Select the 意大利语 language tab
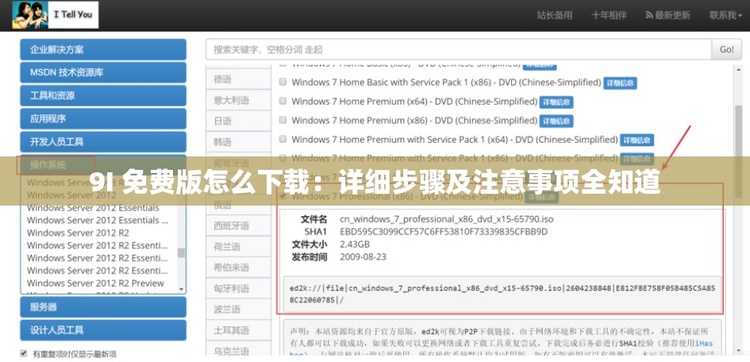Screen dimensions: 750x362 click(x=231, y=101)
